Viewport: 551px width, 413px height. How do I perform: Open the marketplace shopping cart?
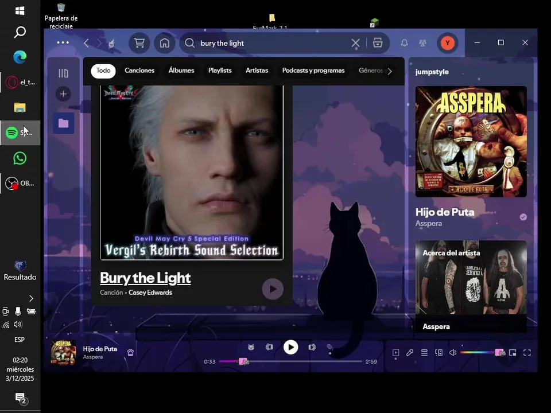[x=139, y=43]
